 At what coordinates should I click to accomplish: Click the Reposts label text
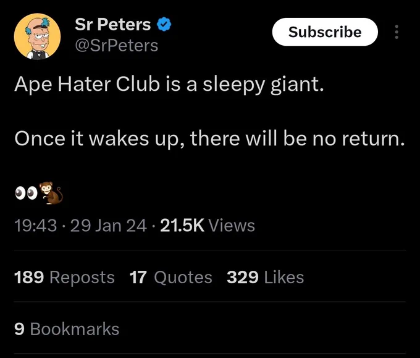(82, 277)
